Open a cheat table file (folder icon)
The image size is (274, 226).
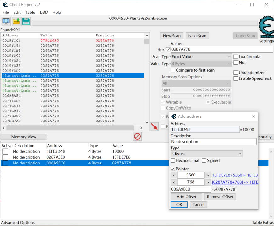coord(16,21)
